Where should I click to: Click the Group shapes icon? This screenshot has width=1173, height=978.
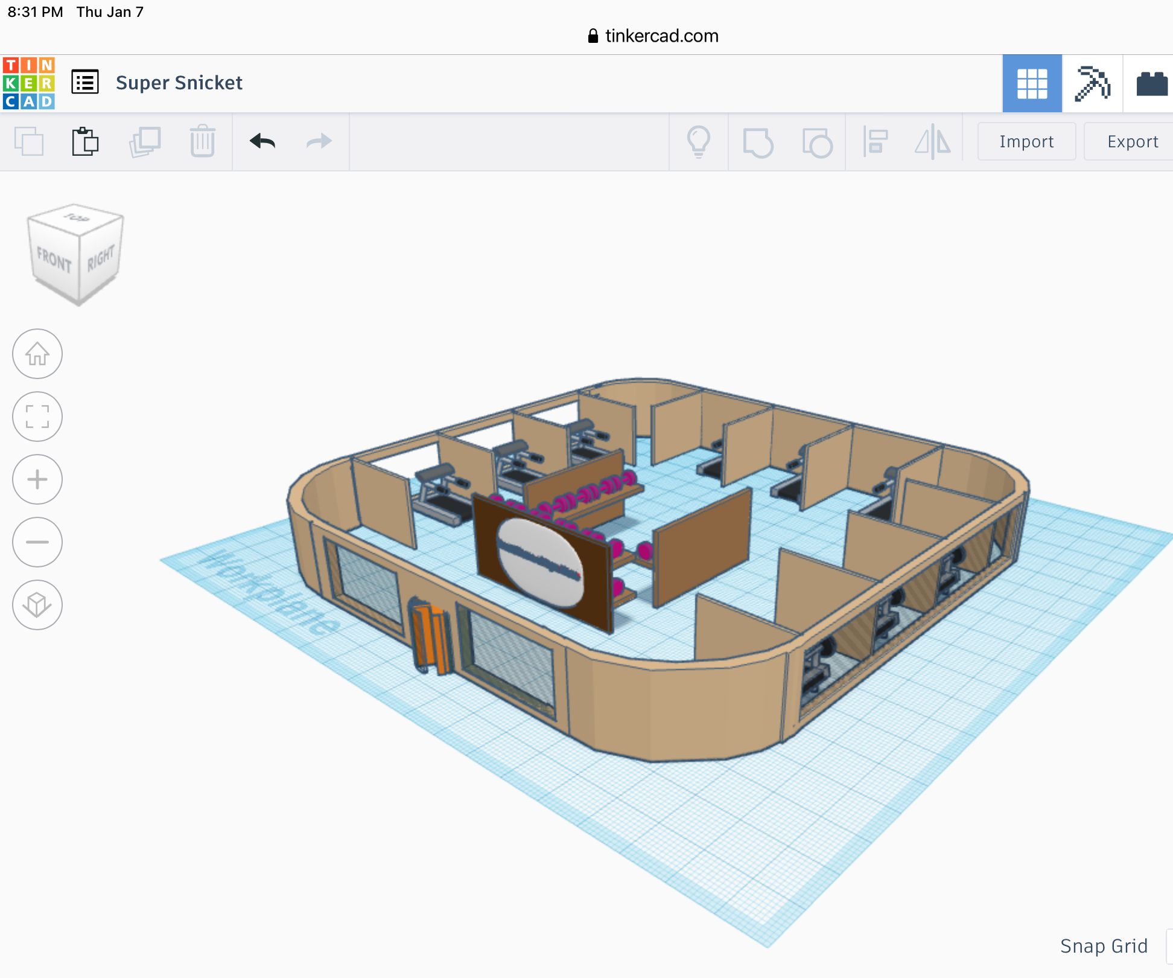coord(758,142)
